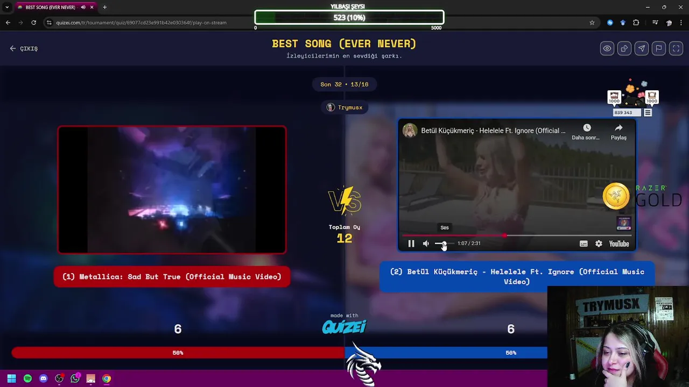Click the quizei.com address bar URL
689x387 pixels.
coord(141,23)
